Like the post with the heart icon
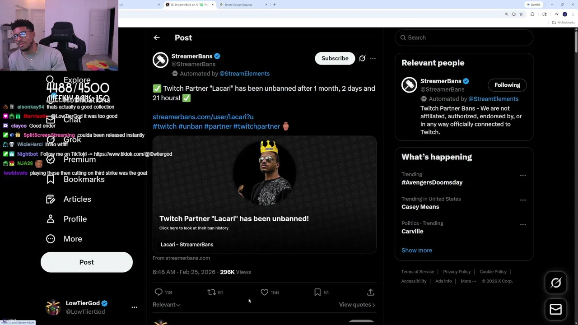 point(265,292)
